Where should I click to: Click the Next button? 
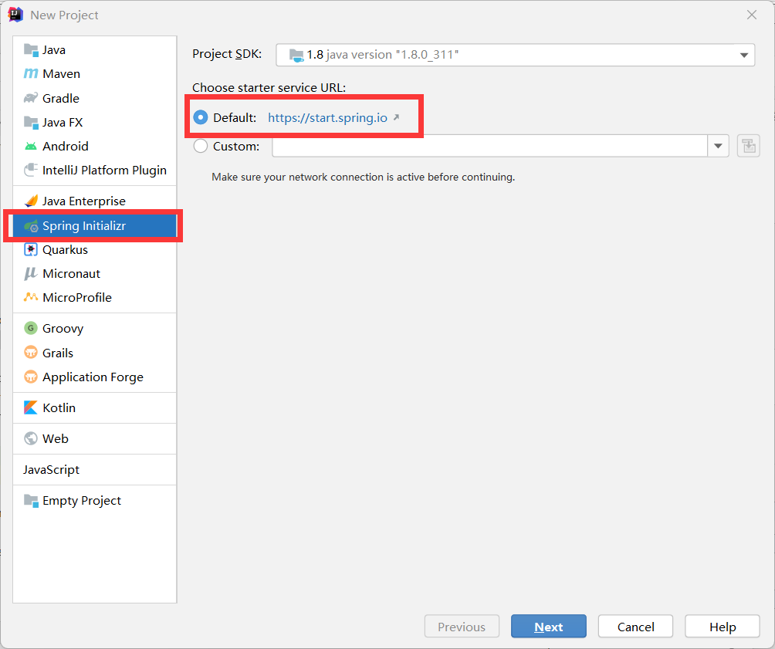(x=549, y=627)
